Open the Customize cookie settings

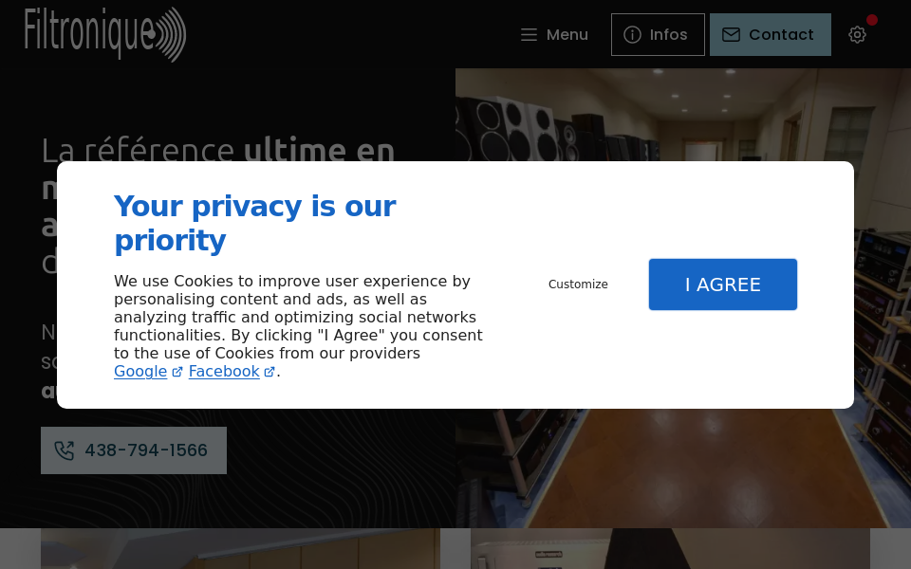point(578,284)
